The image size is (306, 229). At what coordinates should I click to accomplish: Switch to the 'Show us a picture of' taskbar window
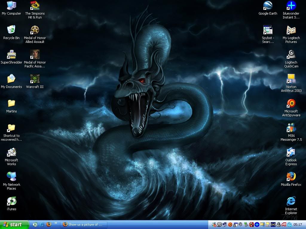[x=84, y=225]
